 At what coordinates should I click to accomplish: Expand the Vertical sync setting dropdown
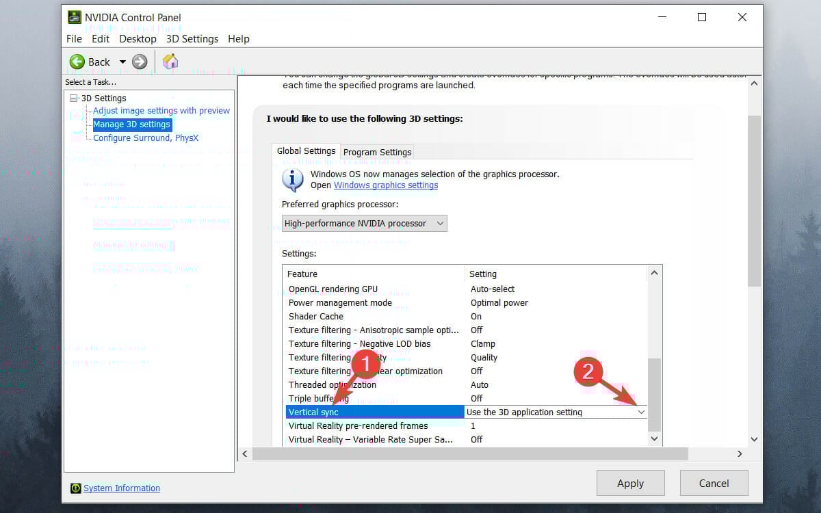click(x=641, y=412)
